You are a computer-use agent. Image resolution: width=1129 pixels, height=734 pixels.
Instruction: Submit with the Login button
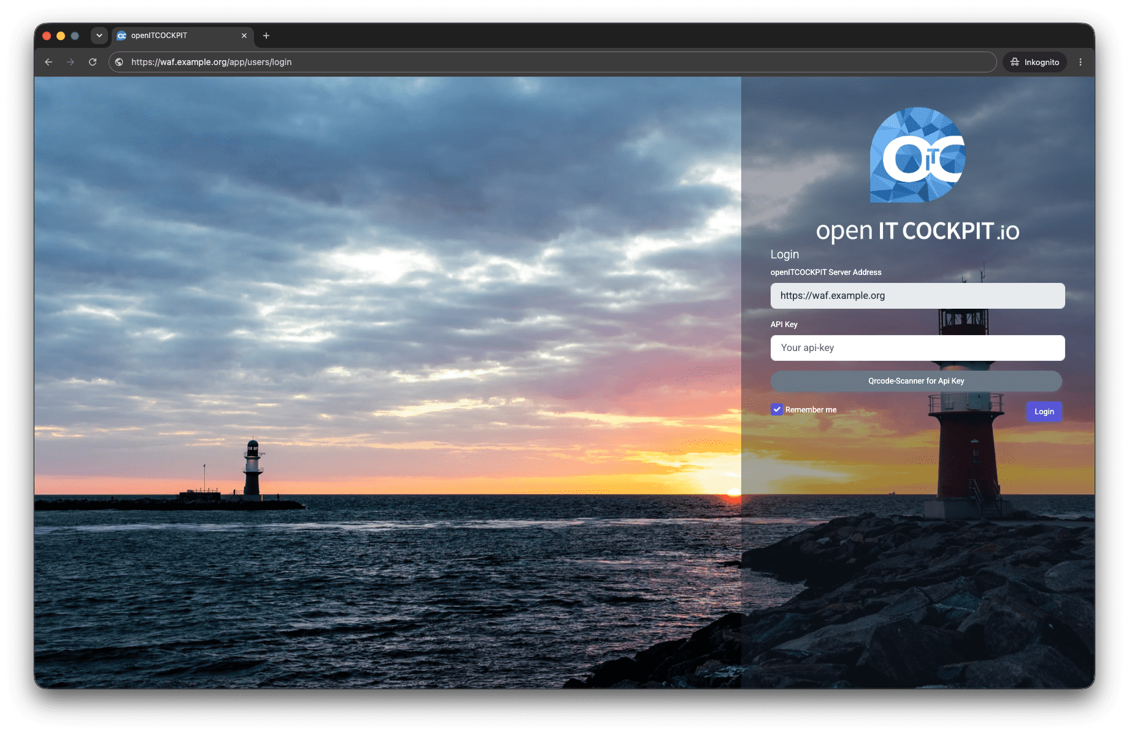[1044, 412]
